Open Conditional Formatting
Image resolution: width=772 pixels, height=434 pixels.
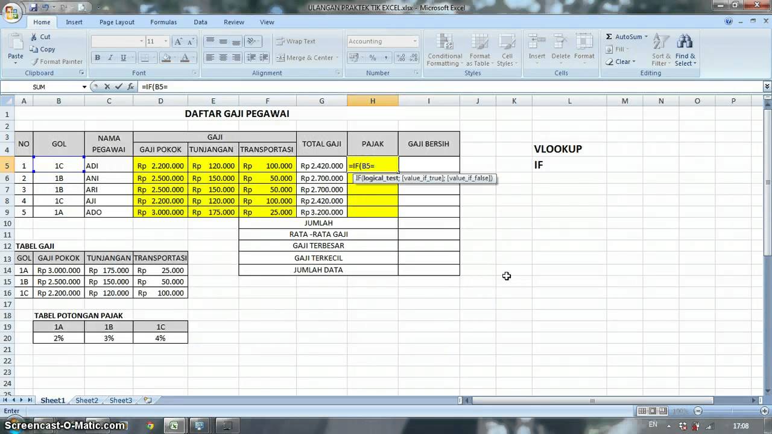point(445,50)
